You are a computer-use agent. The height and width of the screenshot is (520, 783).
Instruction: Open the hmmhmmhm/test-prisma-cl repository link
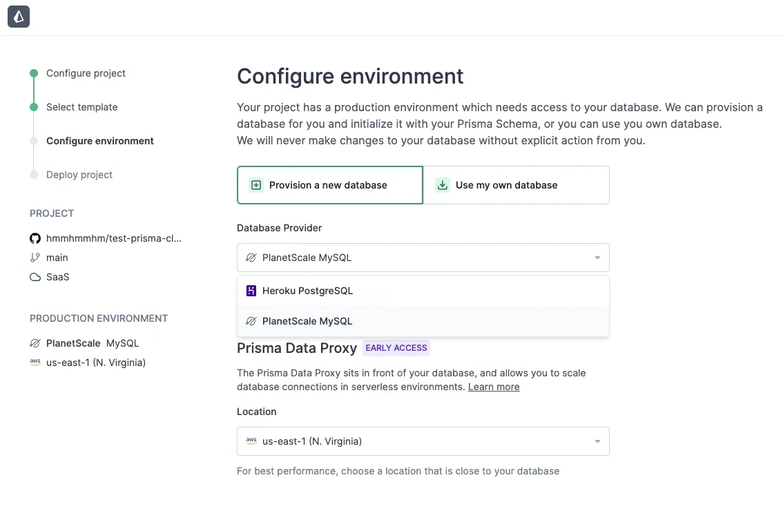(x=114, y=238)
